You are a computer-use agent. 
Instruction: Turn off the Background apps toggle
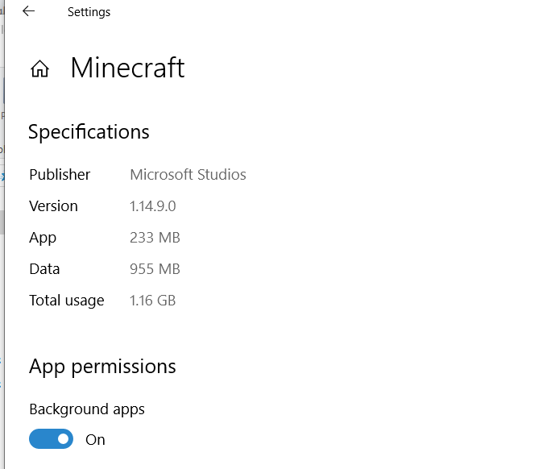pyautogui.click(x=51, y=439)
